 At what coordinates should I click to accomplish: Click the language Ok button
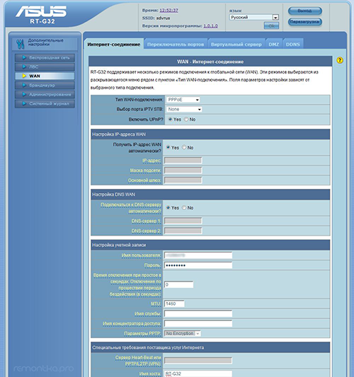click(271, 25)
